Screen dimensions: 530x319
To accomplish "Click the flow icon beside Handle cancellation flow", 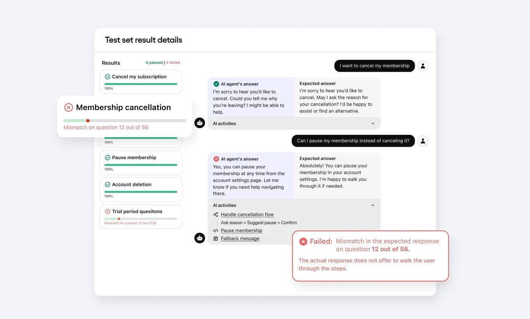I will pyautogui.click(x=216, y=215).
